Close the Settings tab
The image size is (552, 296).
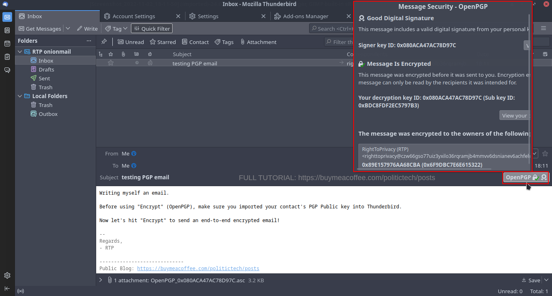click(x=263, y=16)
